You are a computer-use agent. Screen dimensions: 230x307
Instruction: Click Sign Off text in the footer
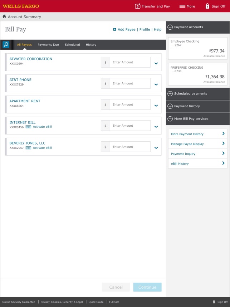[222, 302]
